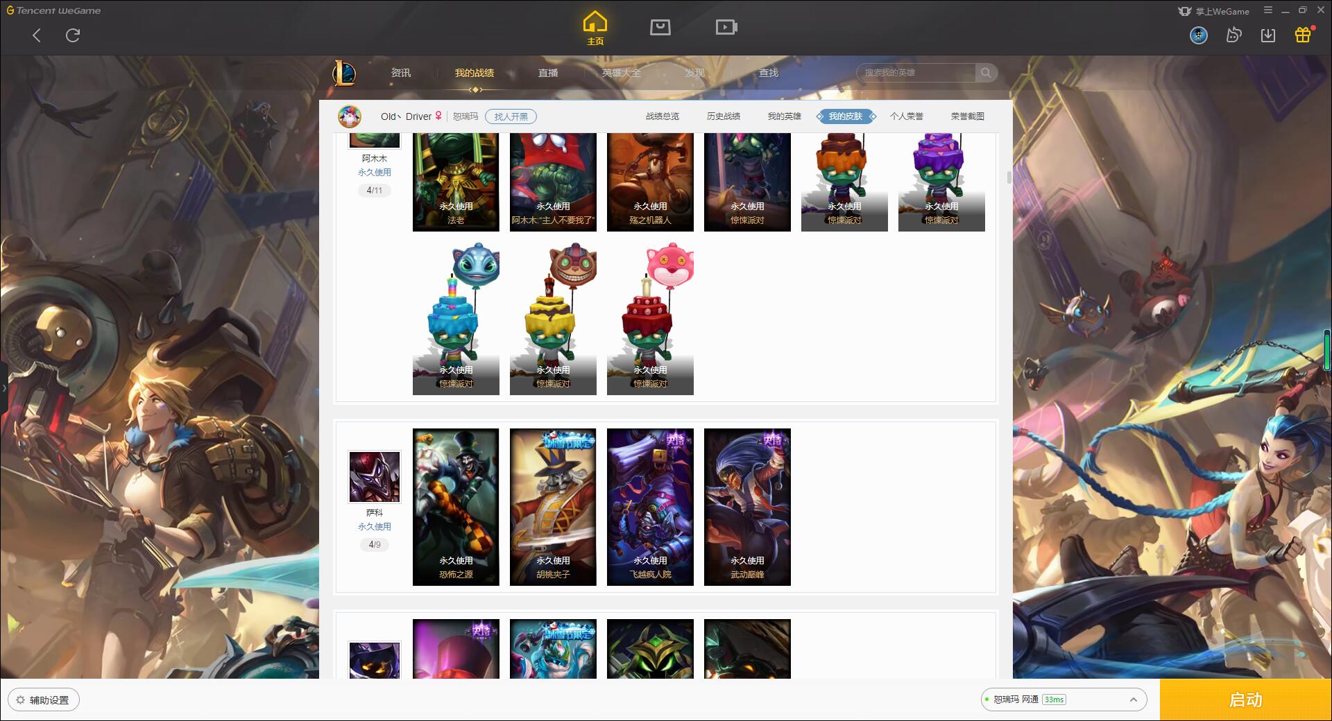This screenshot has width=1332, height=721.
Task: Click the penguin player profile avatar
Action: click(x=350, y=116)
